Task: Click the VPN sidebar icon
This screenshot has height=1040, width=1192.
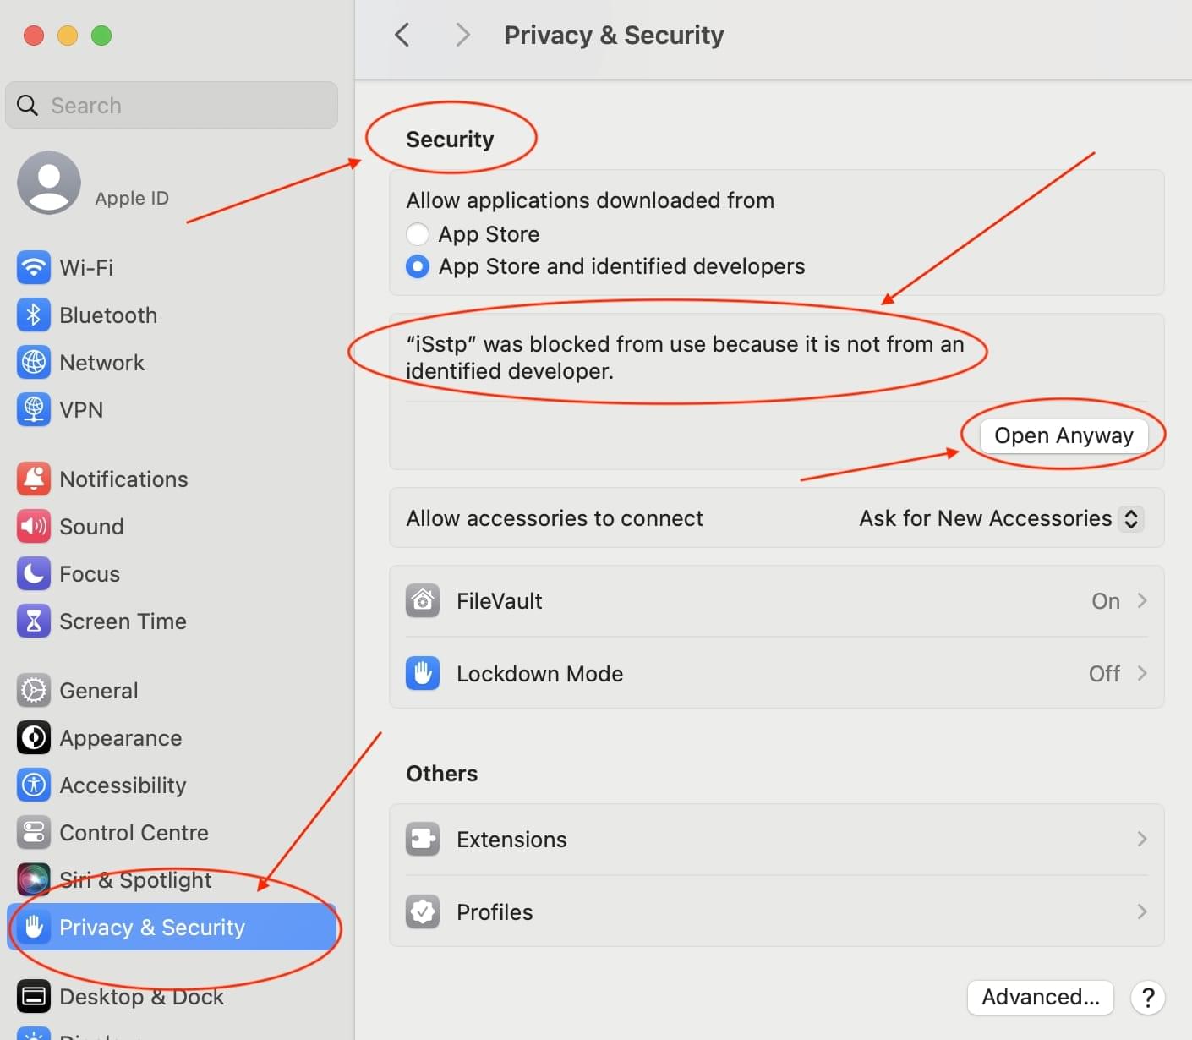Action: (x=34, y=410)
